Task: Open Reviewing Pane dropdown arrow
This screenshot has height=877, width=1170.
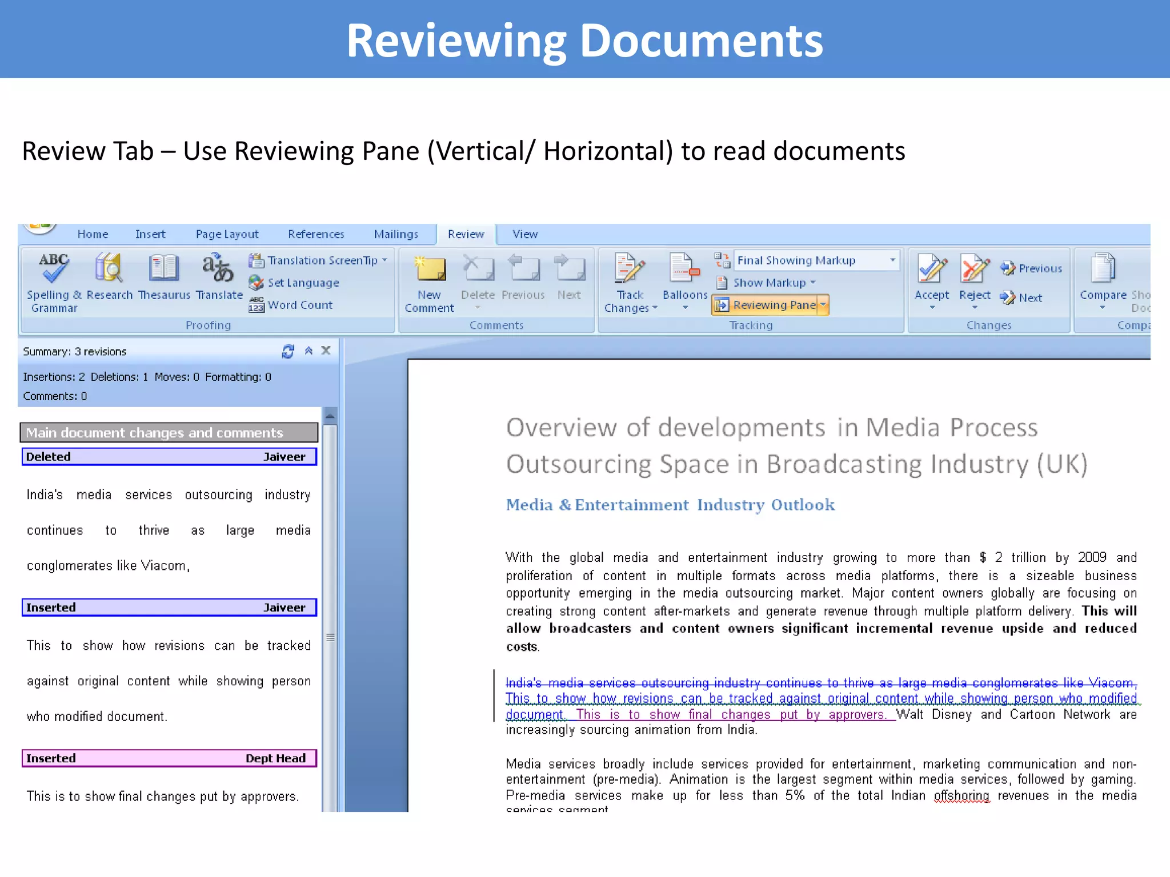Action: pyautogui.click(x=823, y=305)
